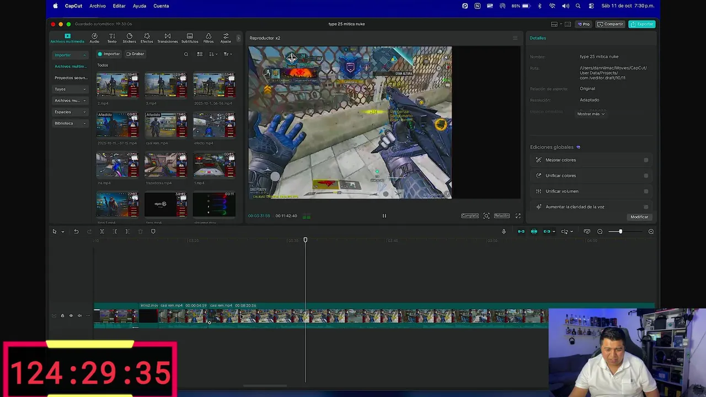Open the Ajuste panel

coord(226,38)
